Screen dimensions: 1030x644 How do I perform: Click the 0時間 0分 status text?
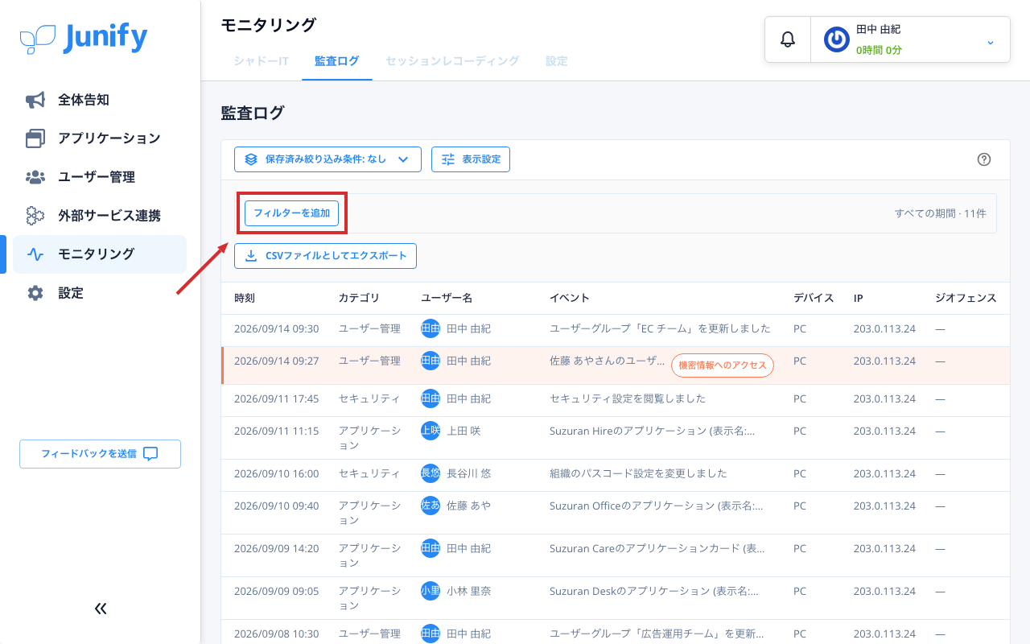click(879, 50)
